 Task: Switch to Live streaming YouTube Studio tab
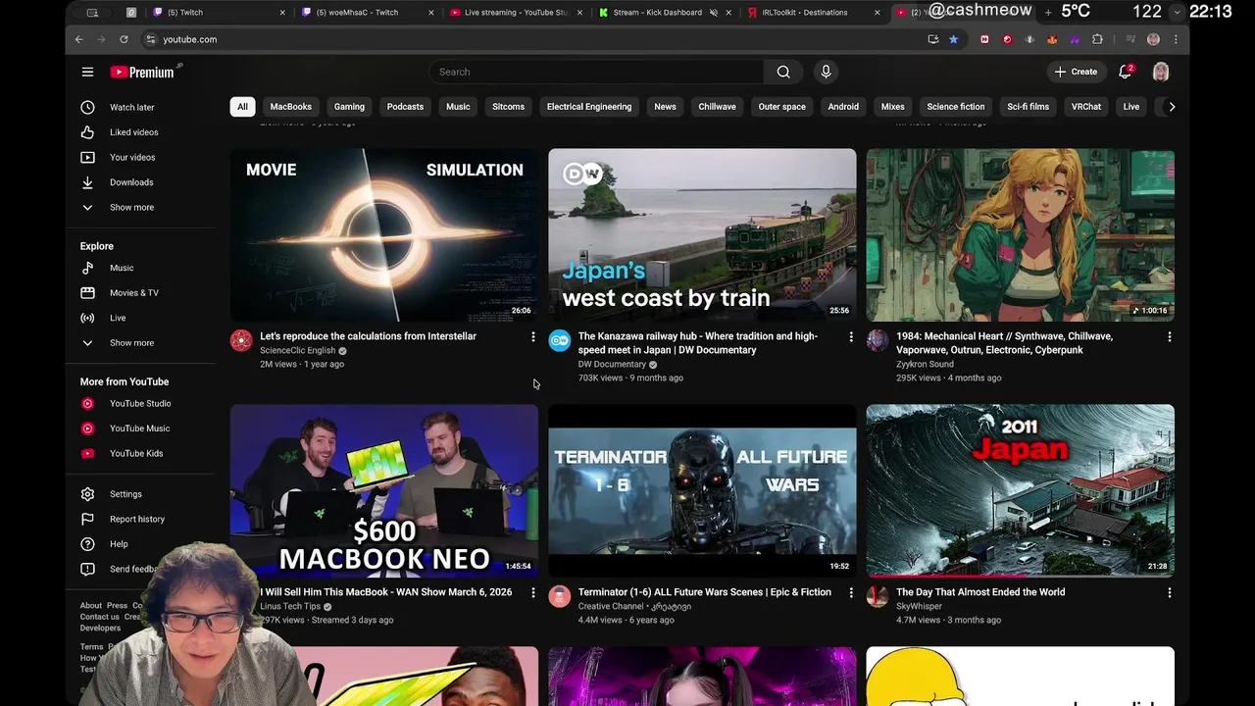515,13
